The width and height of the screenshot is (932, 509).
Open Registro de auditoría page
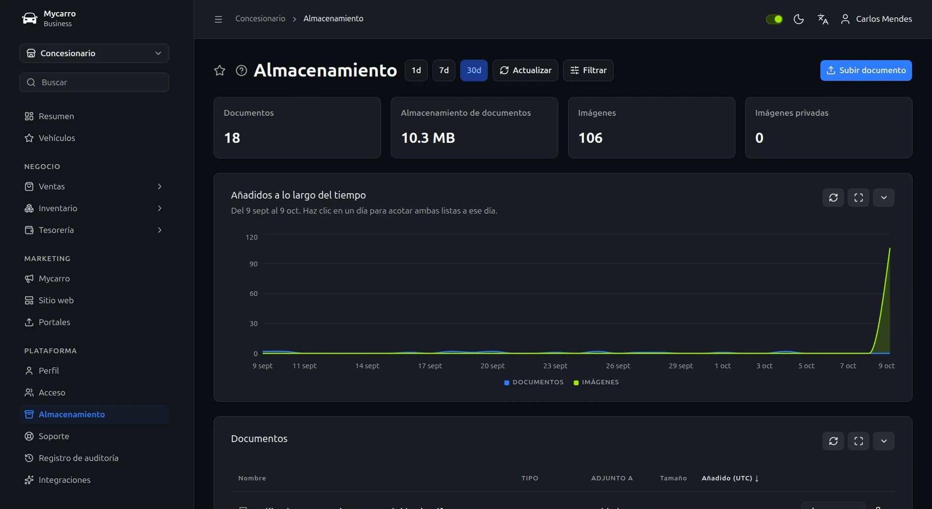pyautogui.click(x=94, y=458)
